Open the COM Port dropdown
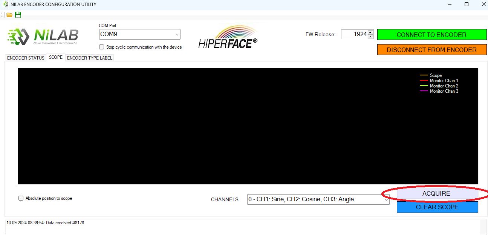The image size is (488, 236). coord(177,34)
